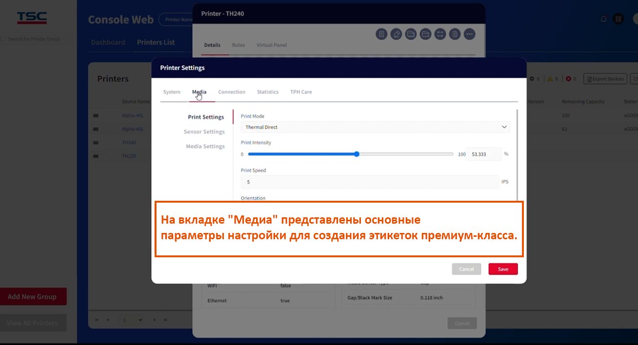Click the three-dots more options icon
638x345 pixels.
pyautogui.click(x=469, y=34)
